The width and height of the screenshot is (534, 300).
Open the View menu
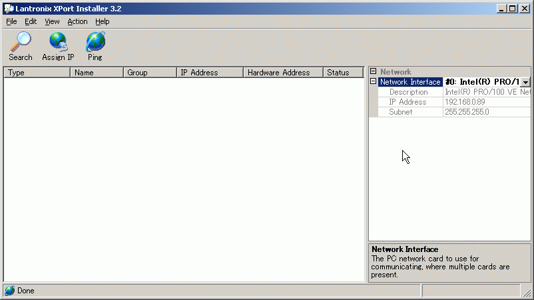(x=52, y=21)
